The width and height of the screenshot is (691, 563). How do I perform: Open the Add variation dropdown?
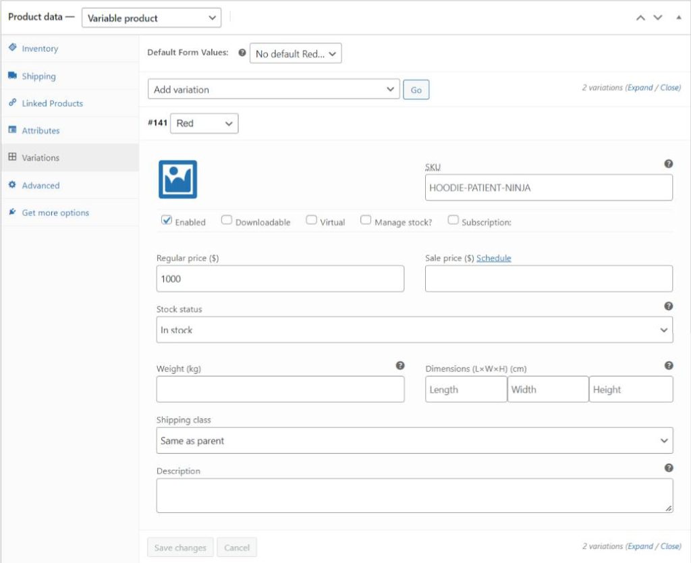pos(273,88)
